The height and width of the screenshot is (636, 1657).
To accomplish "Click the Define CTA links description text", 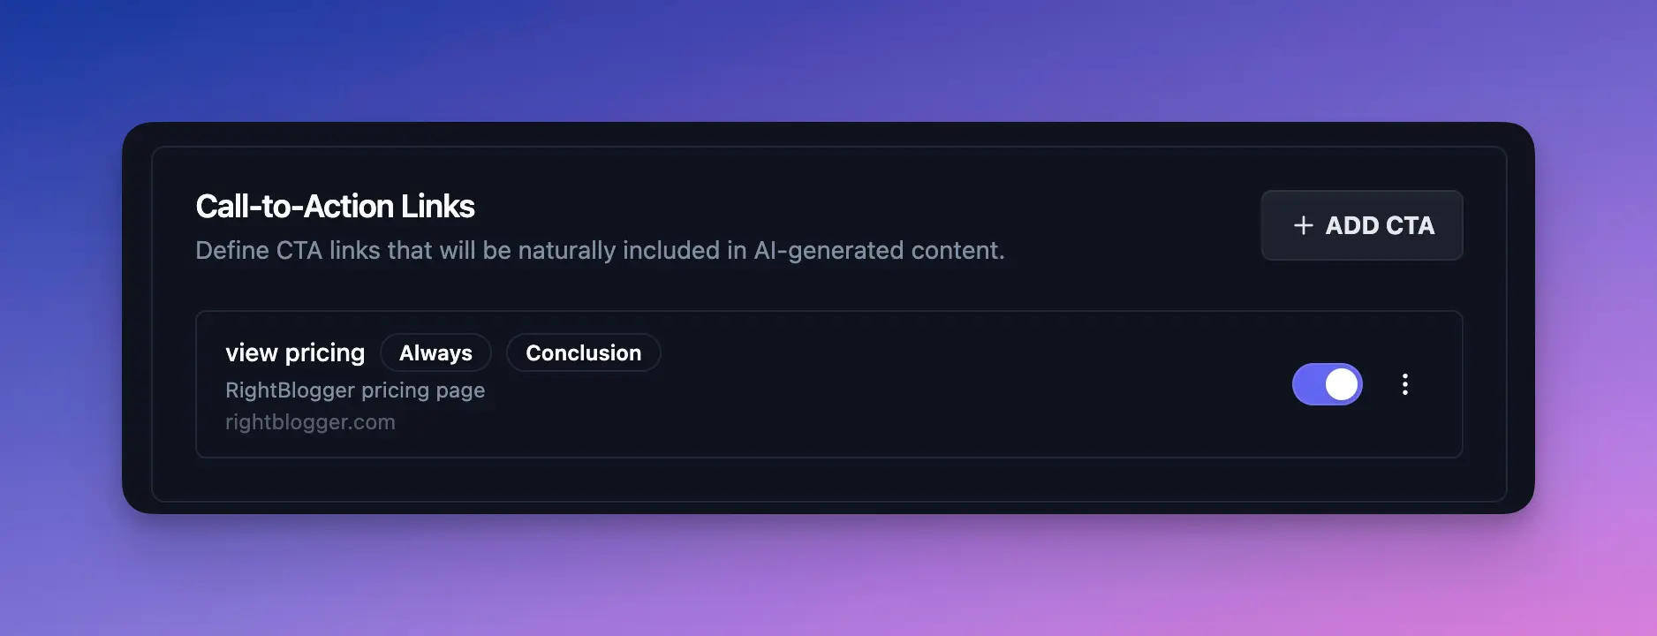I will pyautogui.click(x=600, y=251).
